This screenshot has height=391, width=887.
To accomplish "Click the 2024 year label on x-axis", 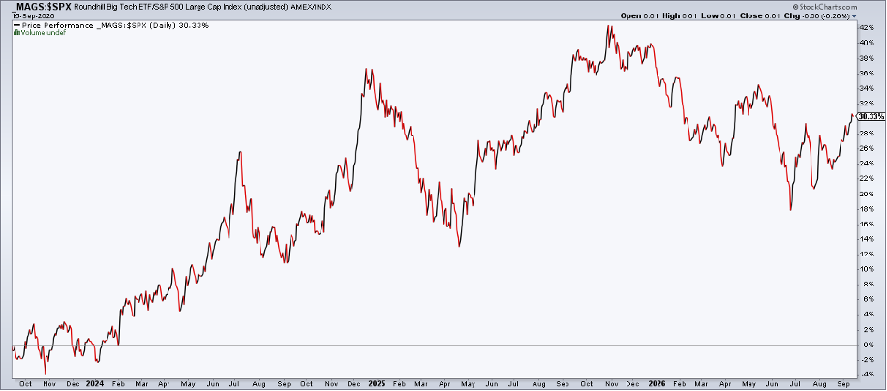I will (x=93, y=382).
